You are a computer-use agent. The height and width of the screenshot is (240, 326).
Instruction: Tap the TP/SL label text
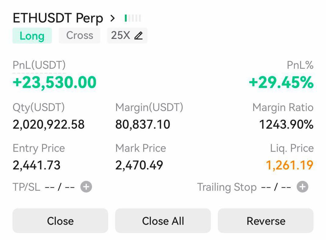coord(27,187)
